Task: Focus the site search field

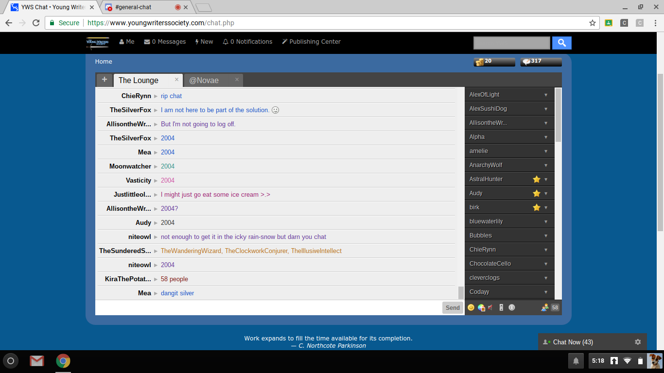Action: (512, 43)
